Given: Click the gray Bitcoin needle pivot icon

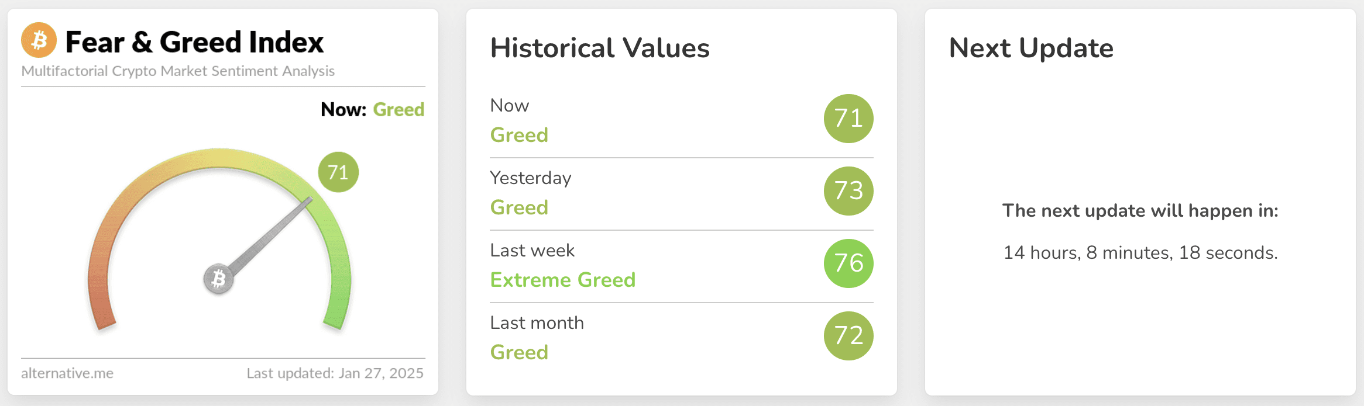Looking at the screenshot, I should coord(218,279).
